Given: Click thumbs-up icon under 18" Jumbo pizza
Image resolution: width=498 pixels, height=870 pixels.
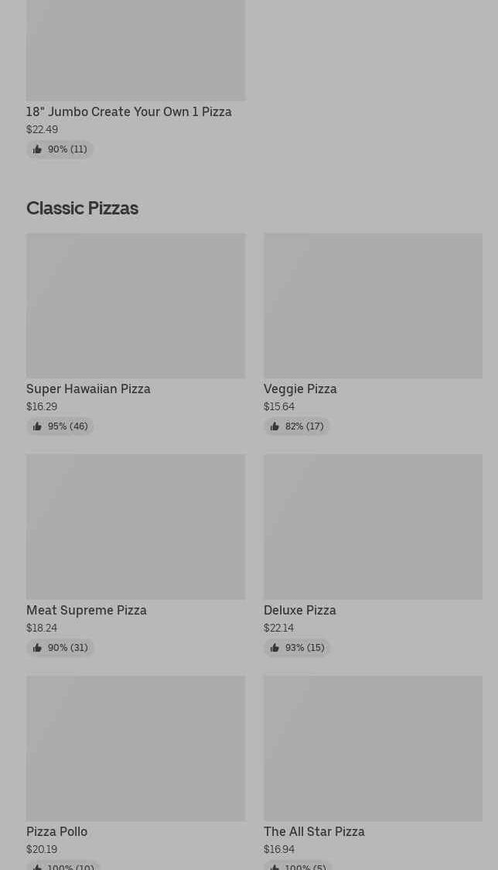Looking at the screenshot, I should point(37,149).
